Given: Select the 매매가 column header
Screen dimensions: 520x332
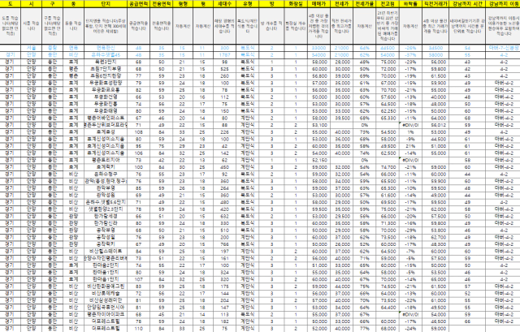Looking at the screenshot, I should point(318,4).
